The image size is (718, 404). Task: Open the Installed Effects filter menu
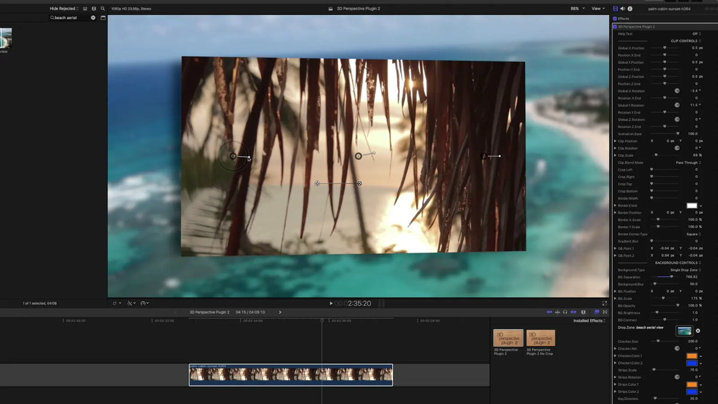tap(591, 321)
